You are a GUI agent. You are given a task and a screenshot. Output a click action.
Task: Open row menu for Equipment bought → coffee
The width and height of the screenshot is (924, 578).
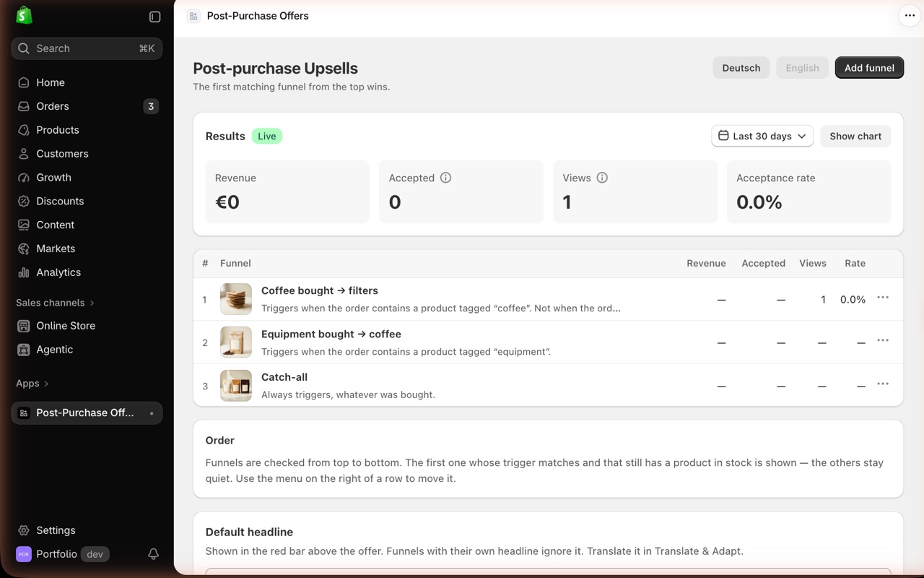pos(883,340)
